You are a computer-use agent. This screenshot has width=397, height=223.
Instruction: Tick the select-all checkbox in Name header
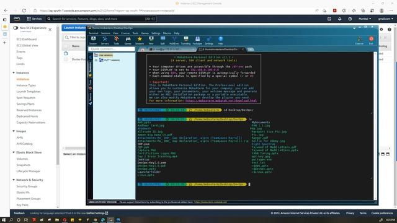[66, 46]
